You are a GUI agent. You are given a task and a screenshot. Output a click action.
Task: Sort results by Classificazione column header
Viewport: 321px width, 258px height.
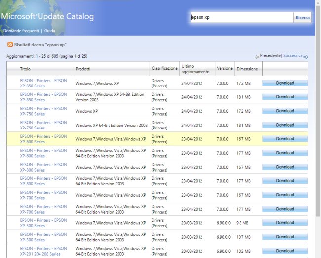pos(164,68)
